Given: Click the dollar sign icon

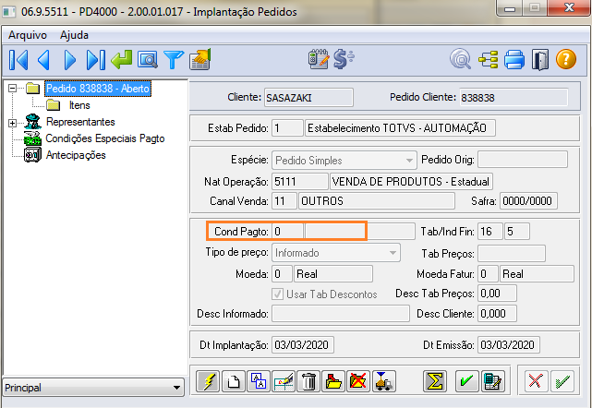Looking at the screenshot, I should pos(344,59).
